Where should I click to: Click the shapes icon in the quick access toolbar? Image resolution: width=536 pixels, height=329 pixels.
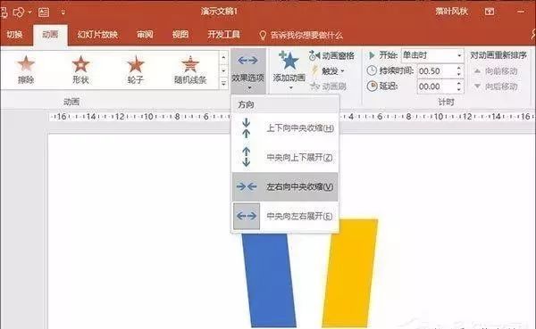19,12
